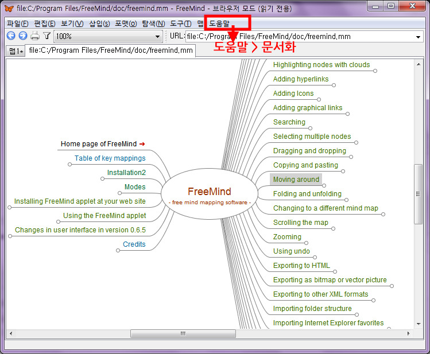Screen dimensions: 430x354
Task: Switch to the freemind.mm file tab
Action: point(110,50)
